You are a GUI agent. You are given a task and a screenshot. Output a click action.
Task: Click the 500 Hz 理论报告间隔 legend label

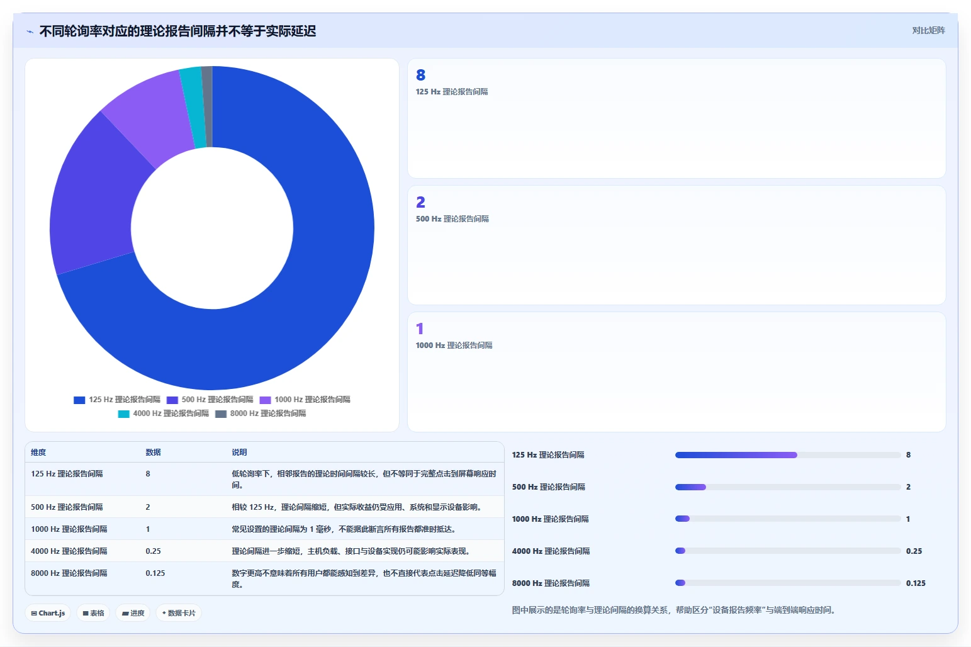(217, 400)
